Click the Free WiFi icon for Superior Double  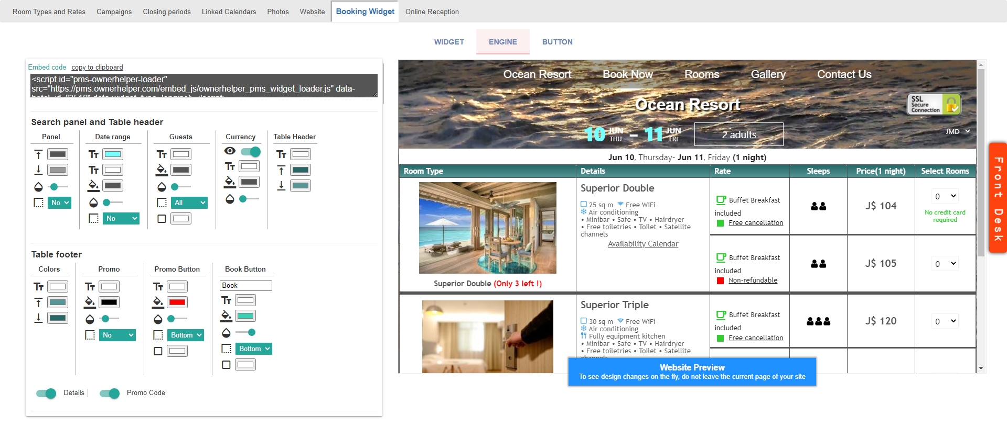pos(620,204)
